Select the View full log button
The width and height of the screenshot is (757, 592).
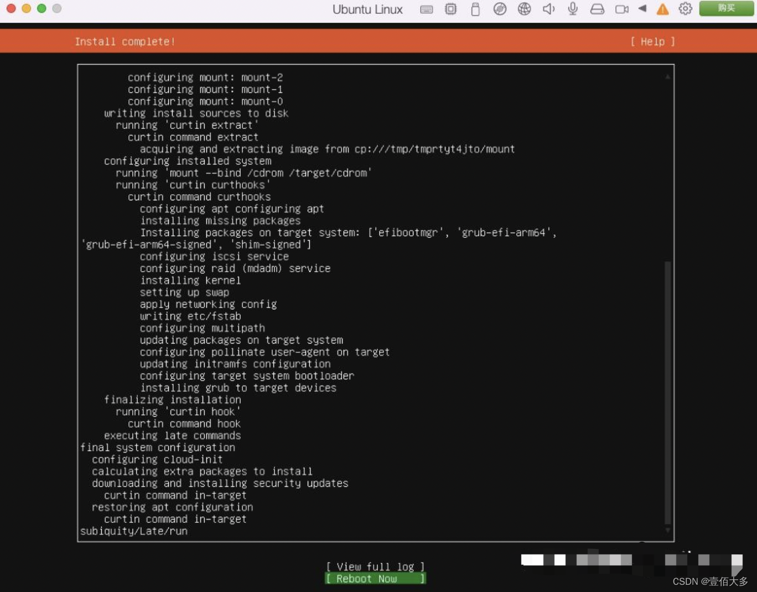pos(375,567)
